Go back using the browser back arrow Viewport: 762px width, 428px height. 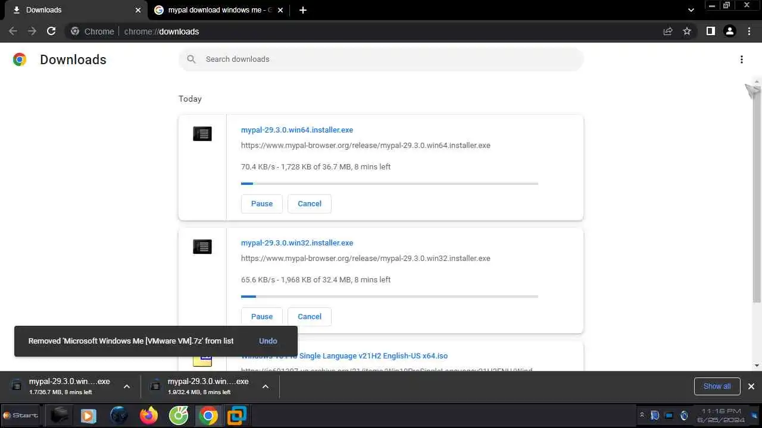tap(13, 32)
